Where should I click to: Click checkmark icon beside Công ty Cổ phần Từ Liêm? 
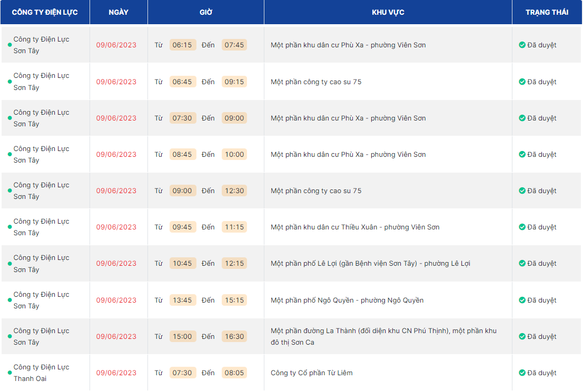tap(522, 373)
